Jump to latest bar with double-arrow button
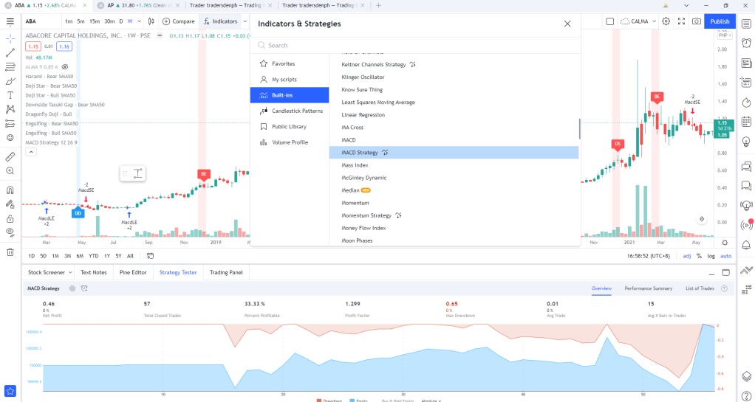Image resolution: width=755 pixels, height=402 pixels. 702,219
